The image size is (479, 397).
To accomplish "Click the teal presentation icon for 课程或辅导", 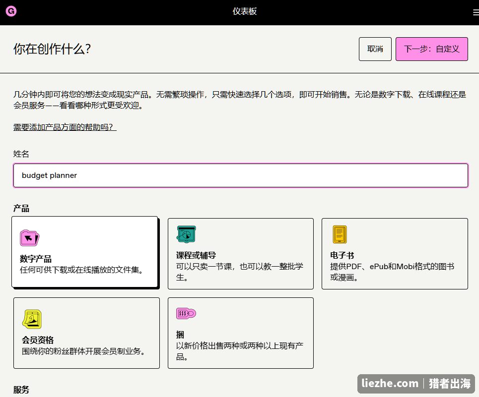I will pos(186,234).
